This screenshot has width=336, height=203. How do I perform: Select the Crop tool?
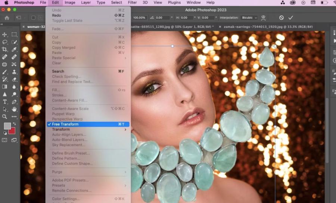(x=5, y=50)
